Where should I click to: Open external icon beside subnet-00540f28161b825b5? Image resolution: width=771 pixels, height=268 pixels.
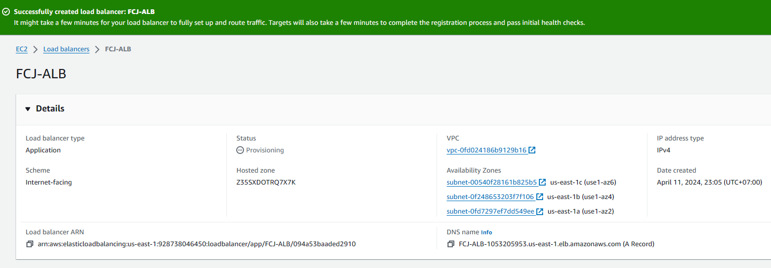[543, 182]
